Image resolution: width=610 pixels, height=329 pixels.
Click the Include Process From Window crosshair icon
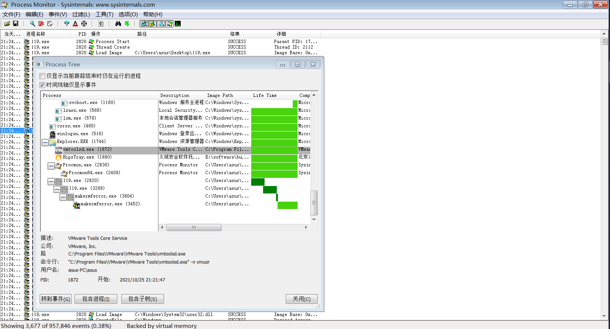click(x=84, y=24)
